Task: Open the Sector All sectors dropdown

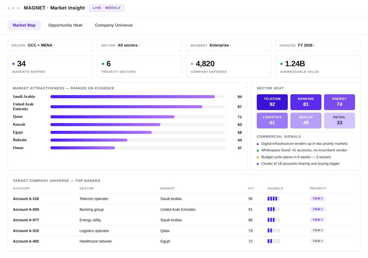Action: coord(139,45)
